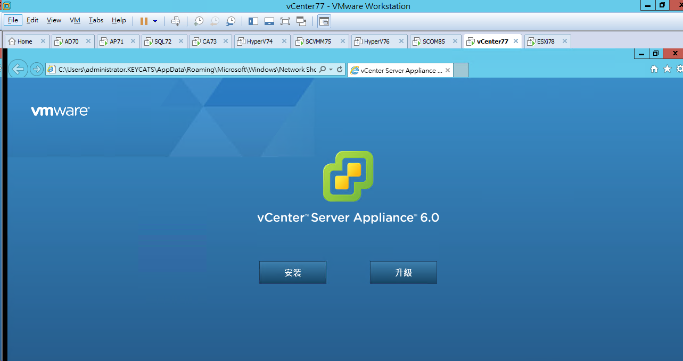This screenshot has height=361, width=683.
Task: Open the browser favorites star
Action: click(x=667, y=69)
